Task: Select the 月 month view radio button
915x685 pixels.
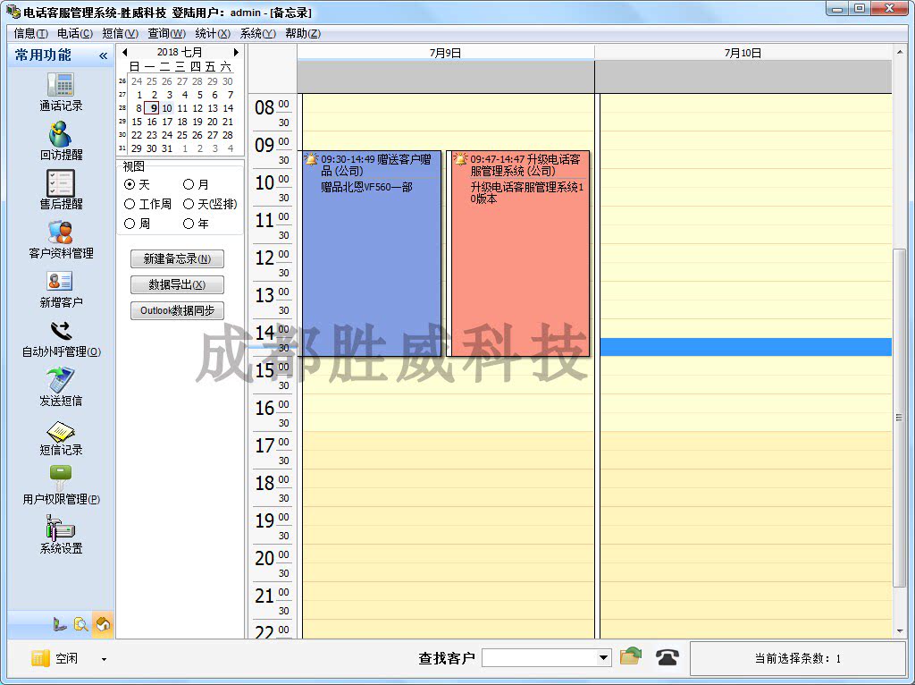Action: tap(189, 184)
